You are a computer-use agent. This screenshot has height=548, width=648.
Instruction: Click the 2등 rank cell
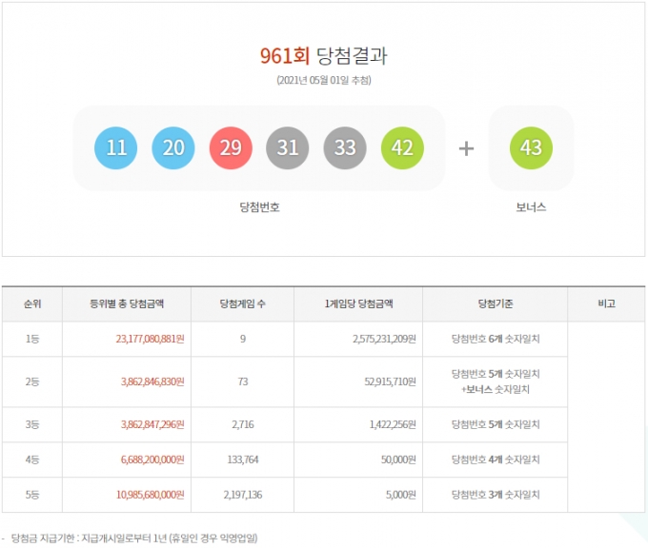coord(32,382)
